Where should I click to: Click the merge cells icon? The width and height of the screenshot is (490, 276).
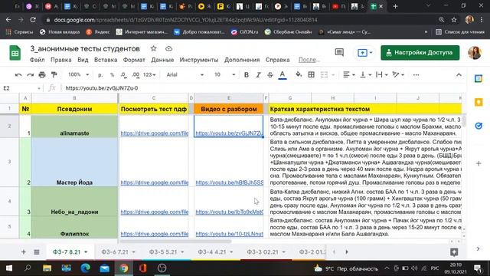(324, 75)
